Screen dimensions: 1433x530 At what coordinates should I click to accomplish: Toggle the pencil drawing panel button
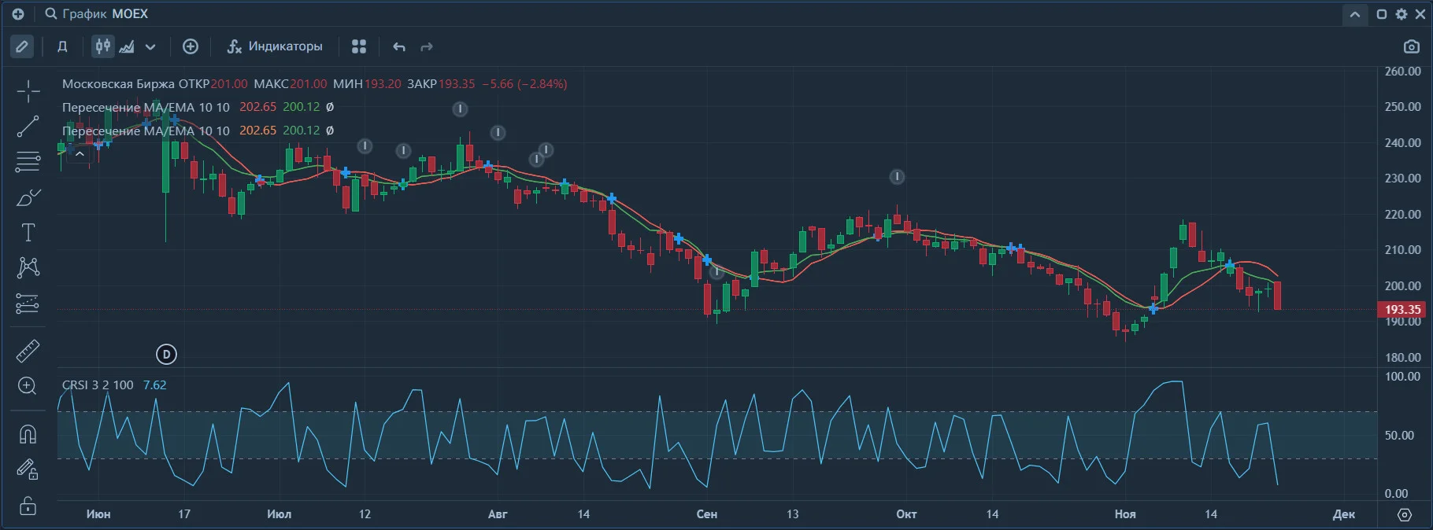pyautogui.click(x=22, y=46)
